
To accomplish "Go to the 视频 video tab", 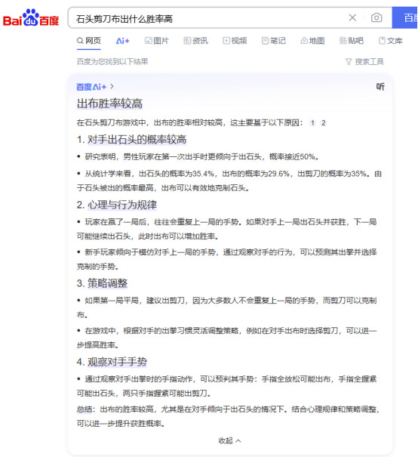I will pos(235,41).
